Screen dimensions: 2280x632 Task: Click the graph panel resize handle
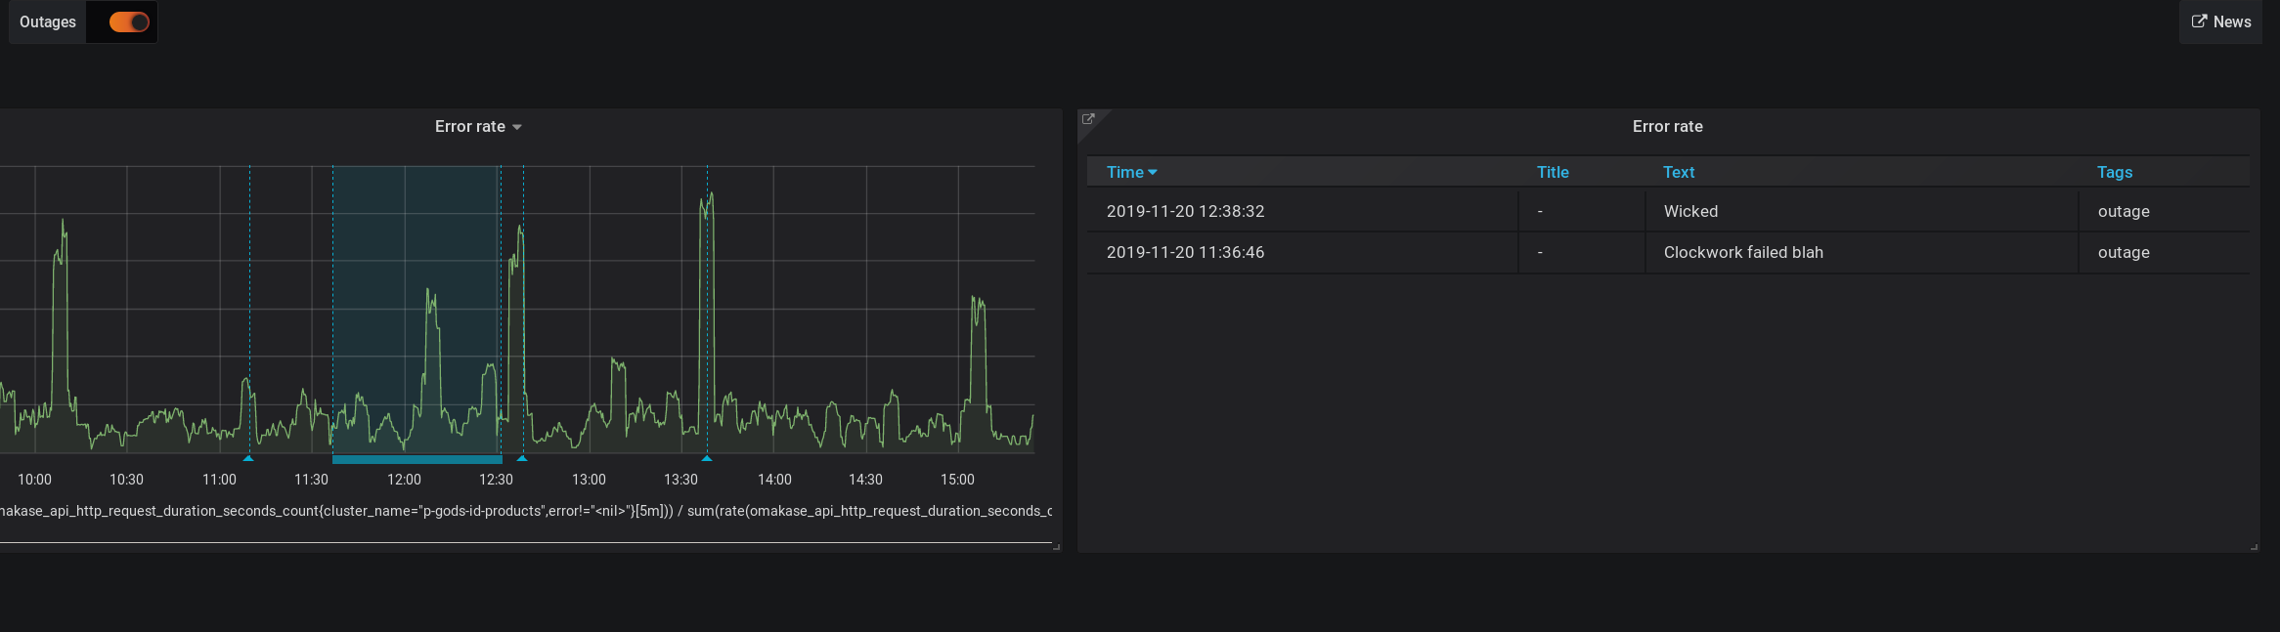[1056, 547]
